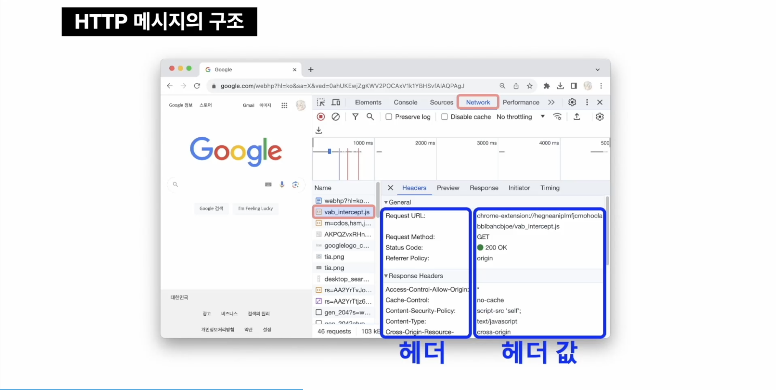Toggle the device toolbar icon
The height and width of the screenshot is (390, 776).
click(x=336, y=102)
